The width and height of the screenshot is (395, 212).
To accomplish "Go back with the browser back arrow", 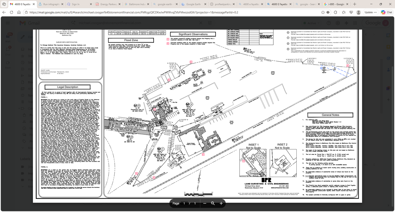I will tap(4, 12).
